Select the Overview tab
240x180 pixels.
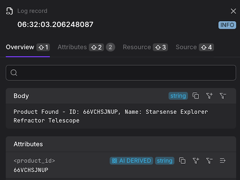(28, 47)
